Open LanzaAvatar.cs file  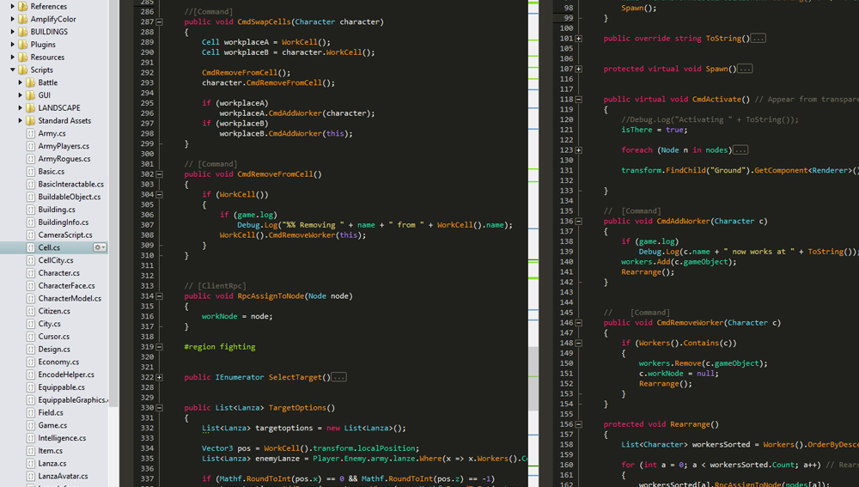coord(63,476)
